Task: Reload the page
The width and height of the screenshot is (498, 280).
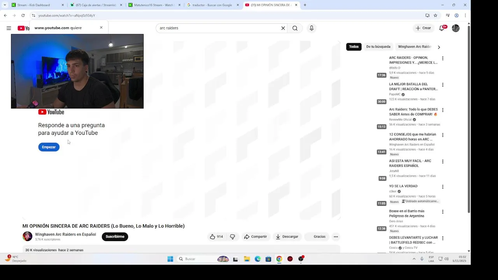Action: pos(23,16)
